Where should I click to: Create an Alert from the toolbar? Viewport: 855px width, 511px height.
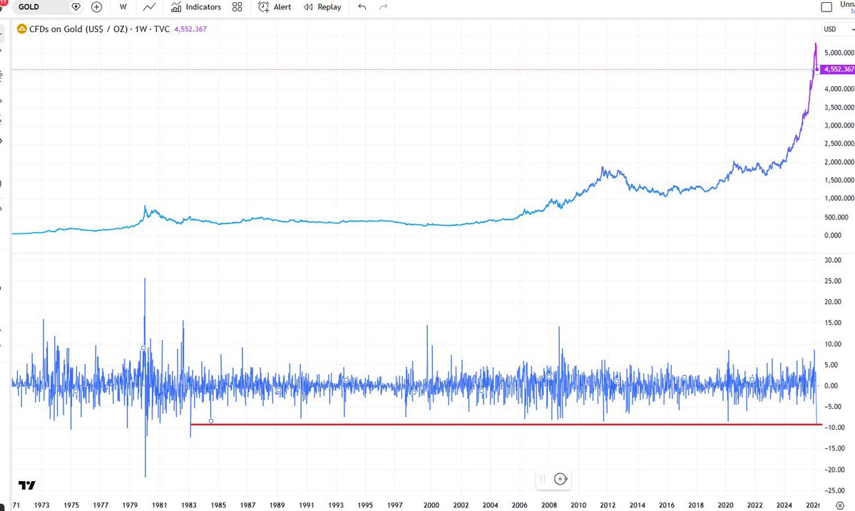[x=275, y=7]
